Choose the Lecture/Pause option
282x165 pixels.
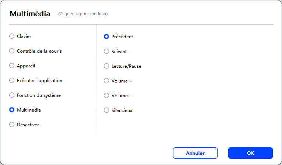click(106, 66)
